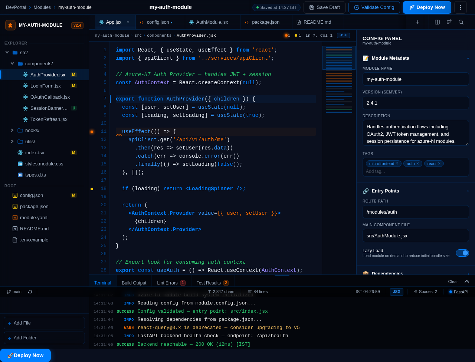Expand the Dependencies section
Image resolution: width=475 pixels, height=362 pixels.
click(x=416, y=273)
